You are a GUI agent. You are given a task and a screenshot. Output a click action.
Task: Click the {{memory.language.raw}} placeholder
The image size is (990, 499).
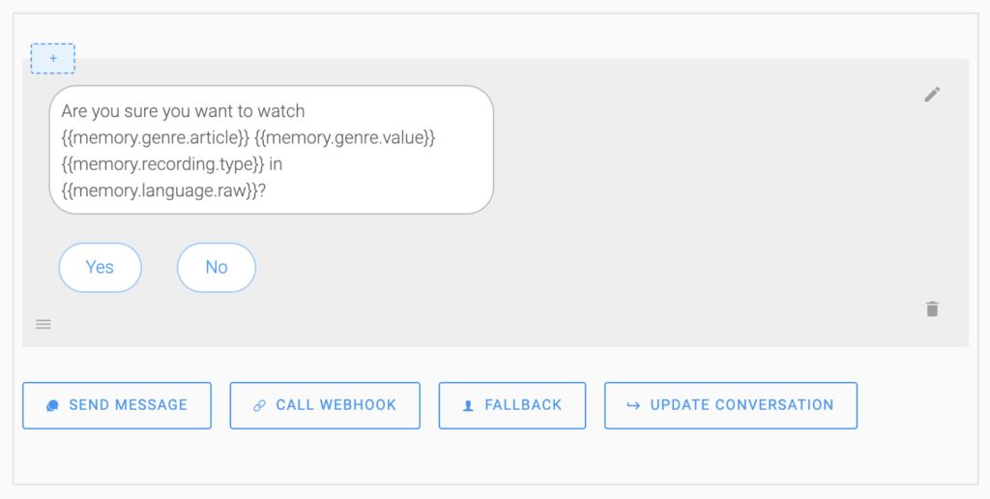160,191
